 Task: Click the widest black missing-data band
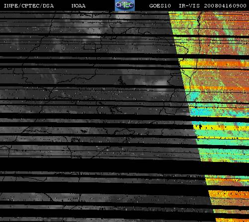[103, 165]
